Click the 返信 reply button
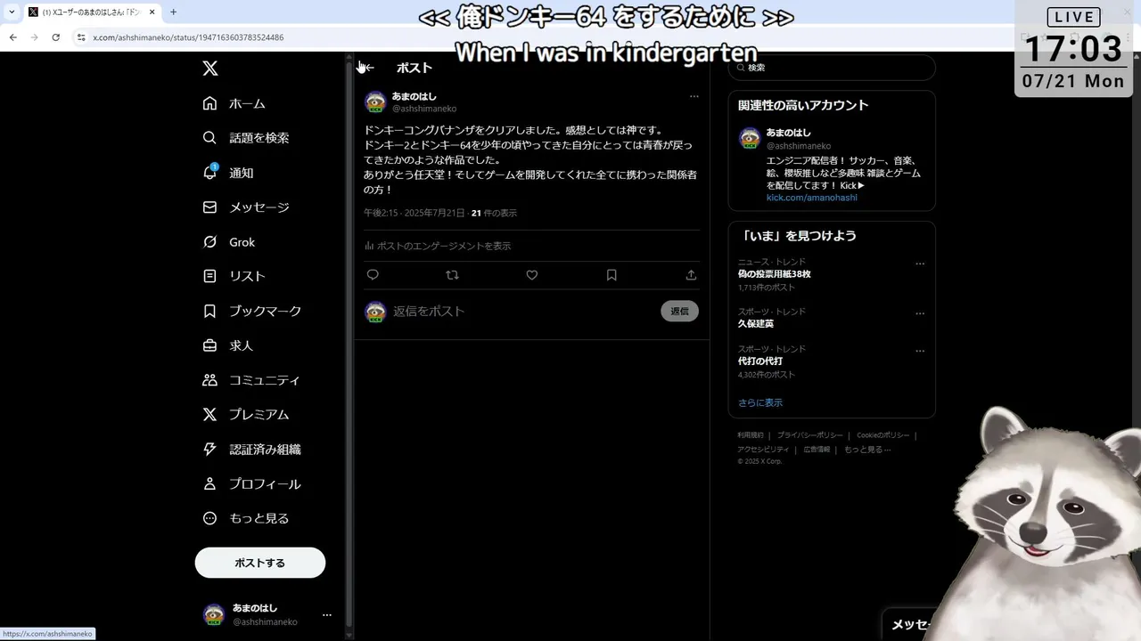This screenshot has height=641, width=1141. click(679, 311)
